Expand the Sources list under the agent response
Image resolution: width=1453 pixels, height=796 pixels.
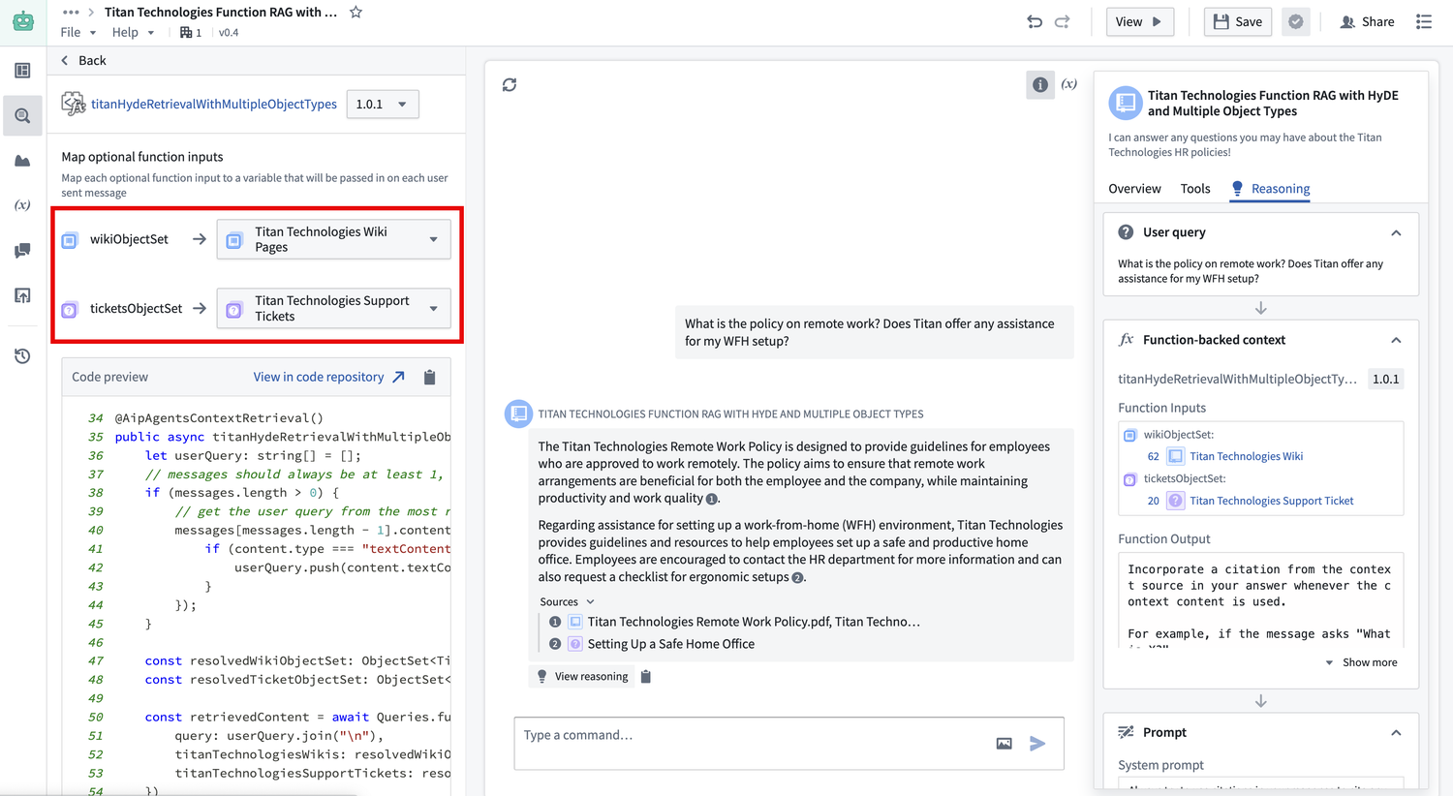(567, 601)
